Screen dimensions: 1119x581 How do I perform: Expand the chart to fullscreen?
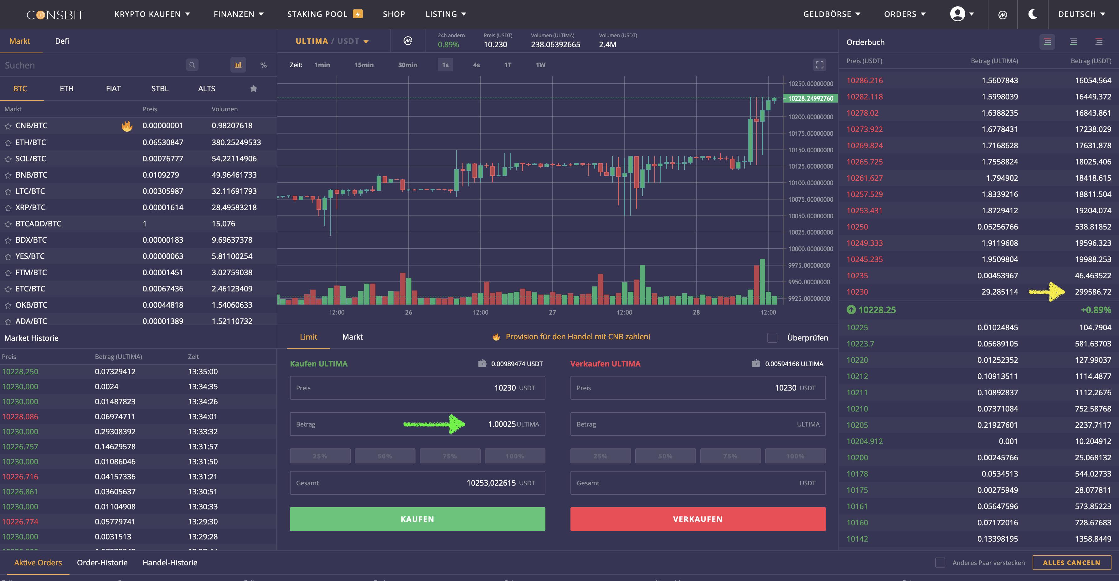click(x=819, y=65)
